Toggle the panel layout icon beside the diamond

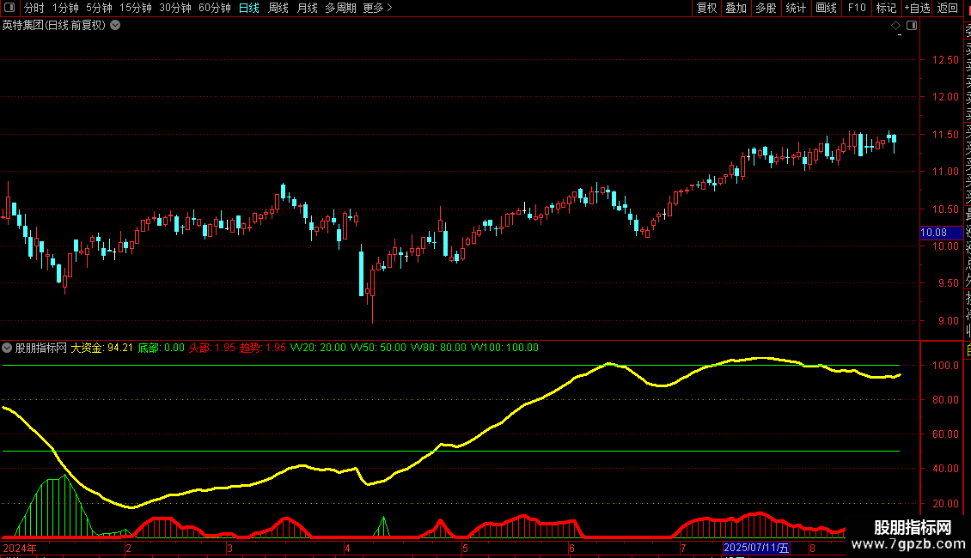(x=912, y=26)
